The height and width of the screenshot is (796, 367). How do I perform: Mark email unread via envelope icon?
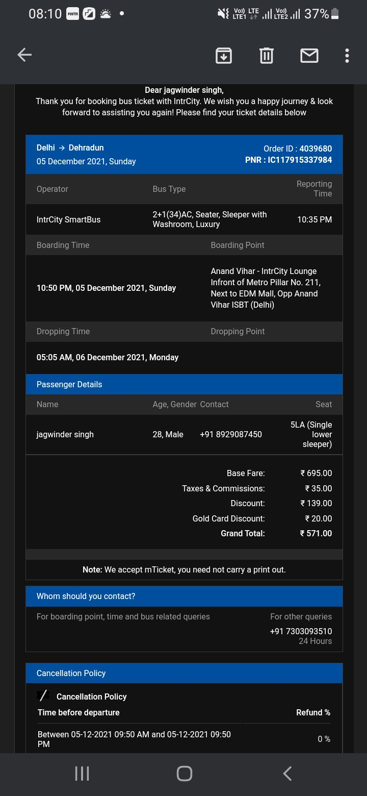click(309, 55)
